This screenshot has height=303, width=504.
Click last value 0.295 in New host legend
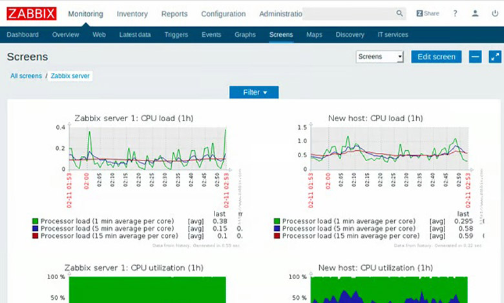pos(463,221)
